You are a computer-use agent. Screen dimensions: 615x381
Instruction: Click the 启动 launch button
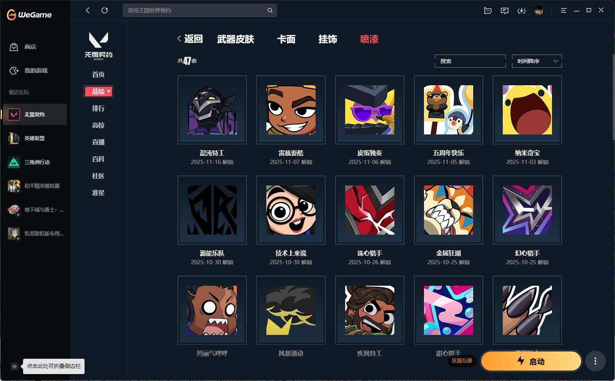coord(531,361)
